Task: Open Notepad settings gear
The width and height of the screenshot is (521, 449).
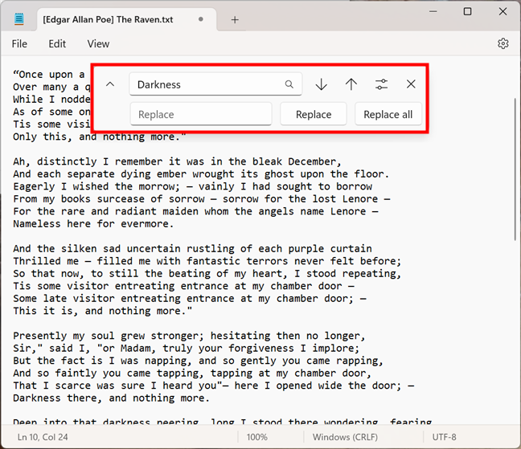Action: point(503,43)
